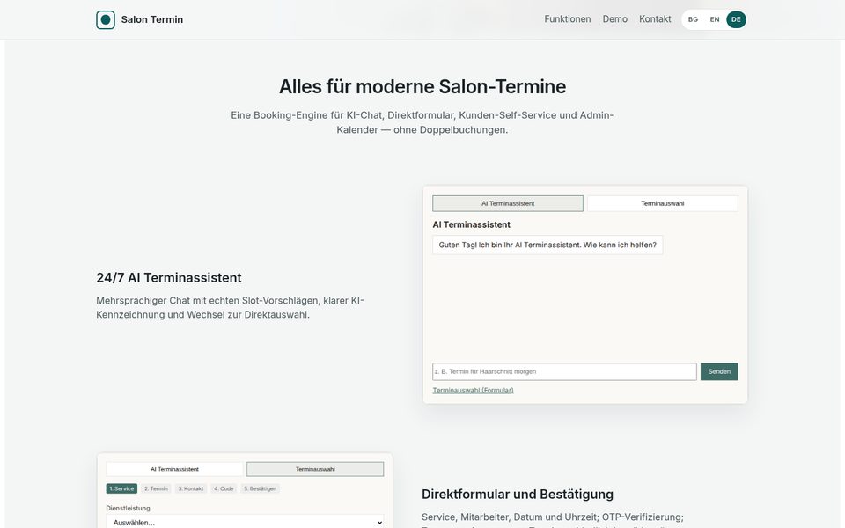Open the Dienstleistung Auswählen dropdown

coord(246,522)
